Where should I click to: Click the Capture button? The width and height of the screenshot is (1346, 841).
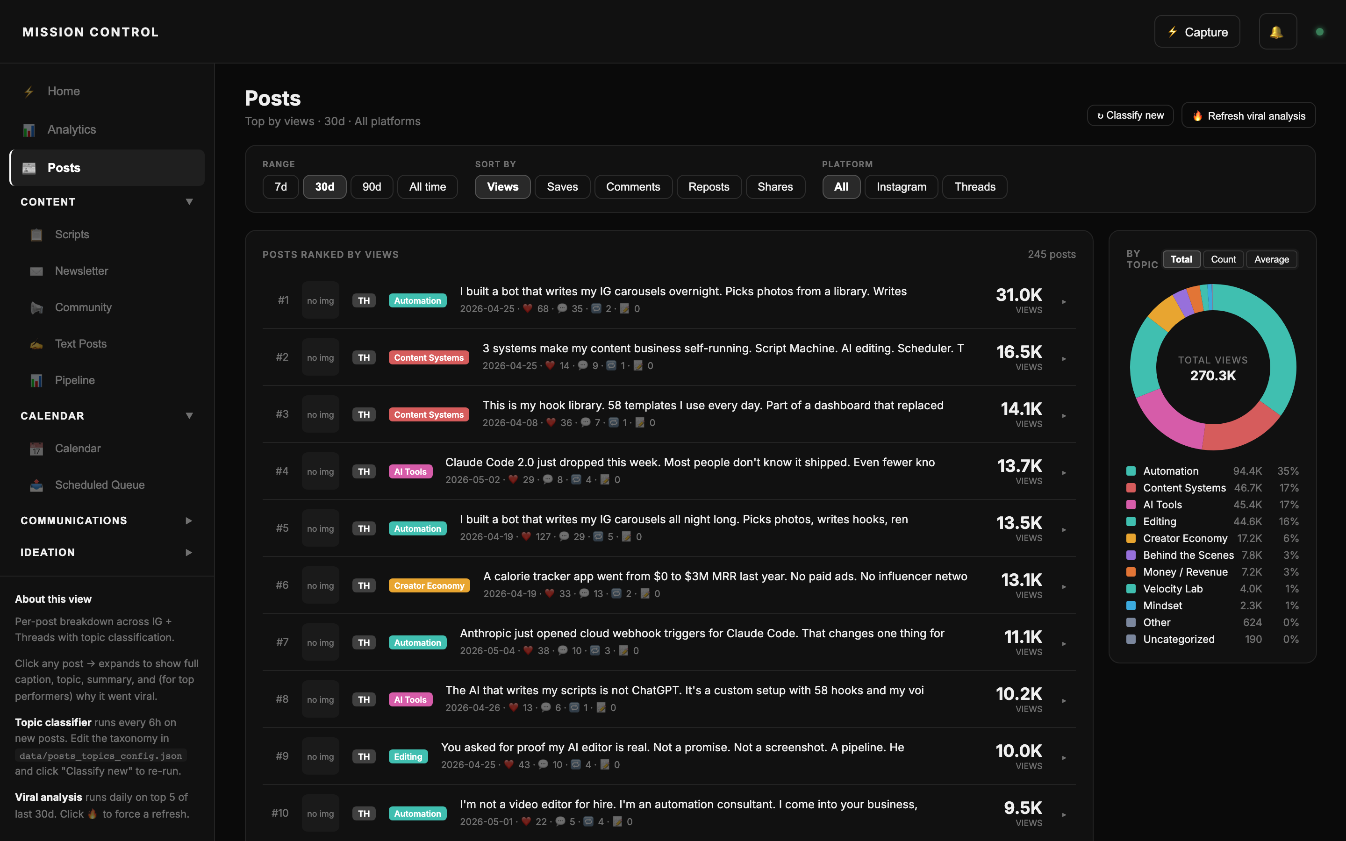point(1197,32)
